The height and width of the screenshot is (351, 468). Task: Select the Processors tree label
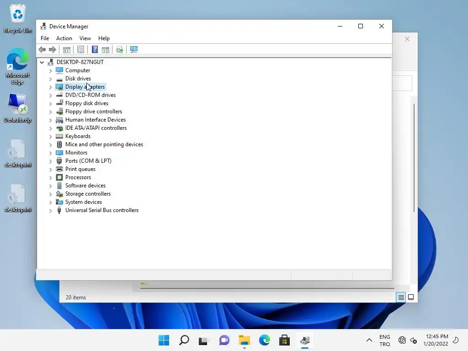pyautogui.click(x=78, y=177)
